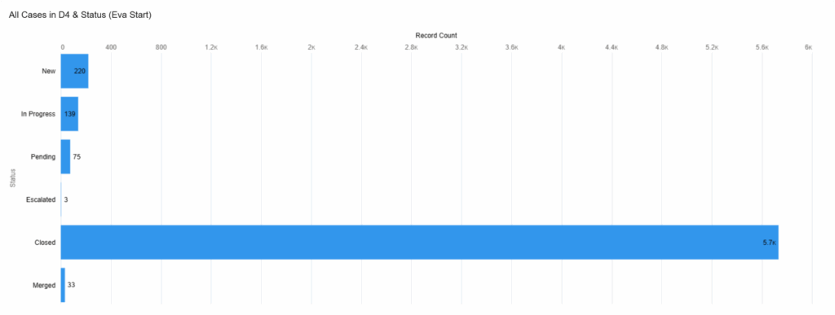Click the 'In Progress' category label
This screenshot has width=835, height=315.
(x=38, y=114)
